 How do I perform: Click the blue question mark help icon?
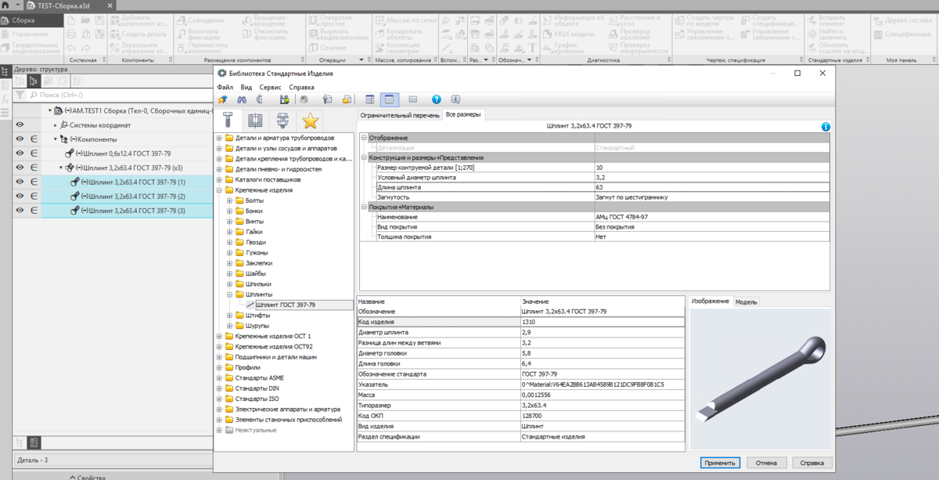click(x=437, y=99)
